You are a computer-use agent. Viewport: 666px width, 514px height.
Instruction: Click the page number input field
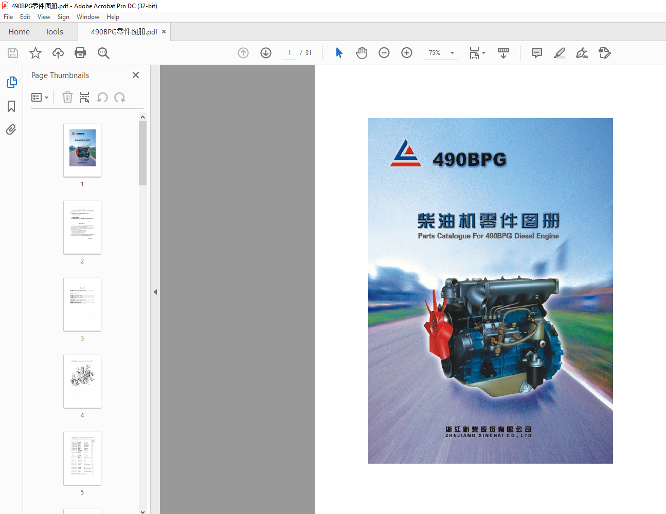tap(290, 53)
